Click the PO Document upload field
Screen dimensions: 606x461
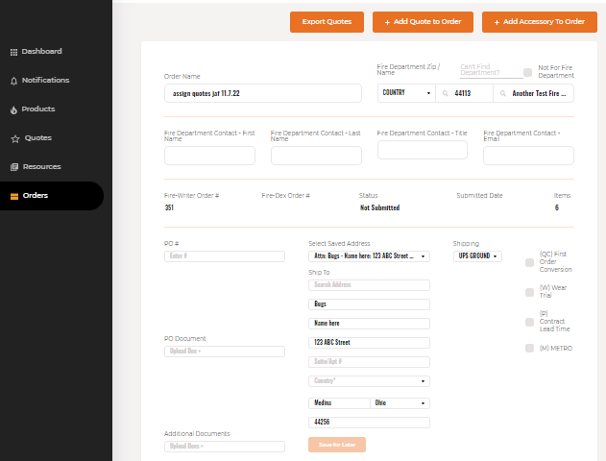click(x=225, y=352)
